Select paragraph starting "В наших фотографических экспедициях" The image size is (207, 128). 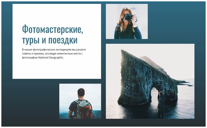point(54,54)
